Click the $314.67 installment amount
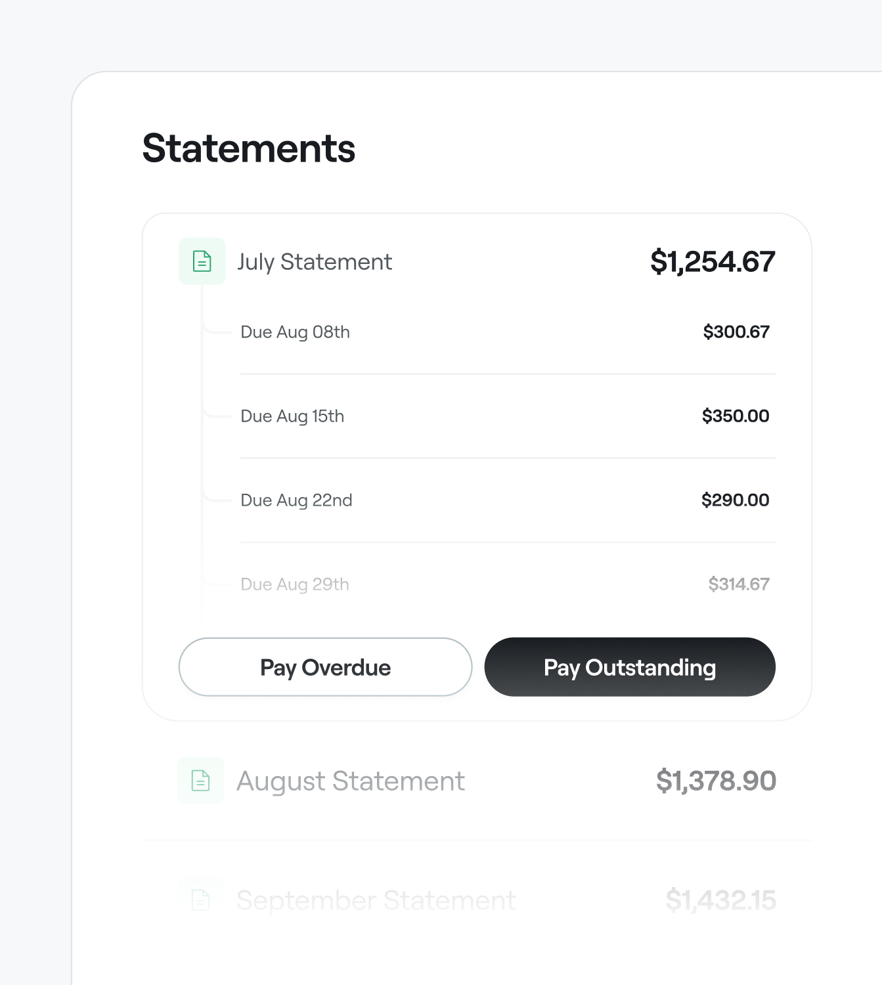Screen dimensions: 882x985 click(739, 584)
